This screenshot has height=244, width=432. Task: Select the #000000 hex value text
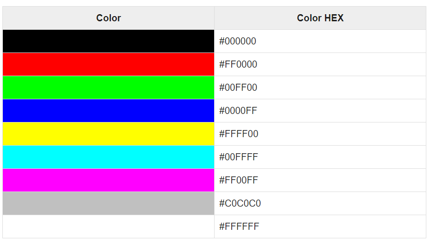237,41
